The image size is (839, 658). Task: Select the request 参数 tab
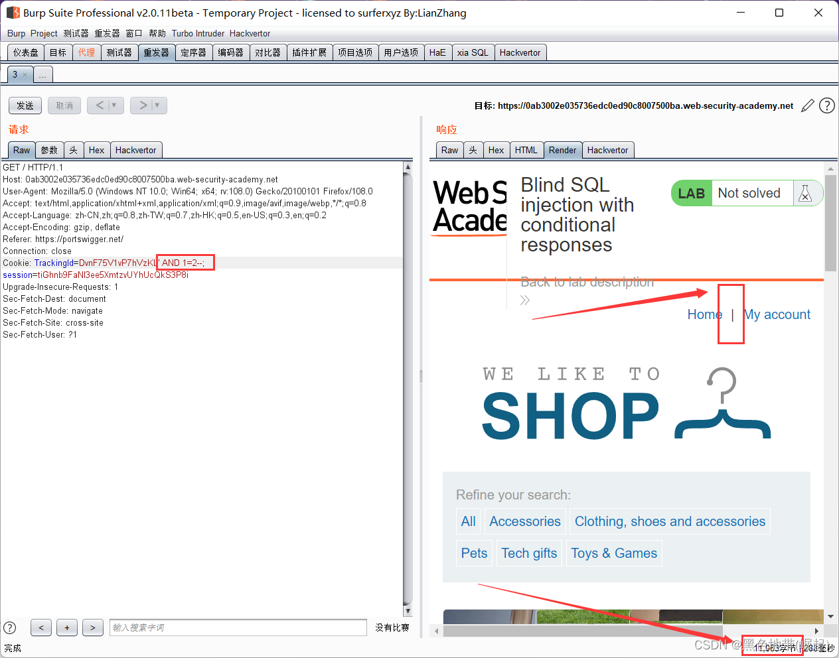pyautogui.click(x=49, y=150)
